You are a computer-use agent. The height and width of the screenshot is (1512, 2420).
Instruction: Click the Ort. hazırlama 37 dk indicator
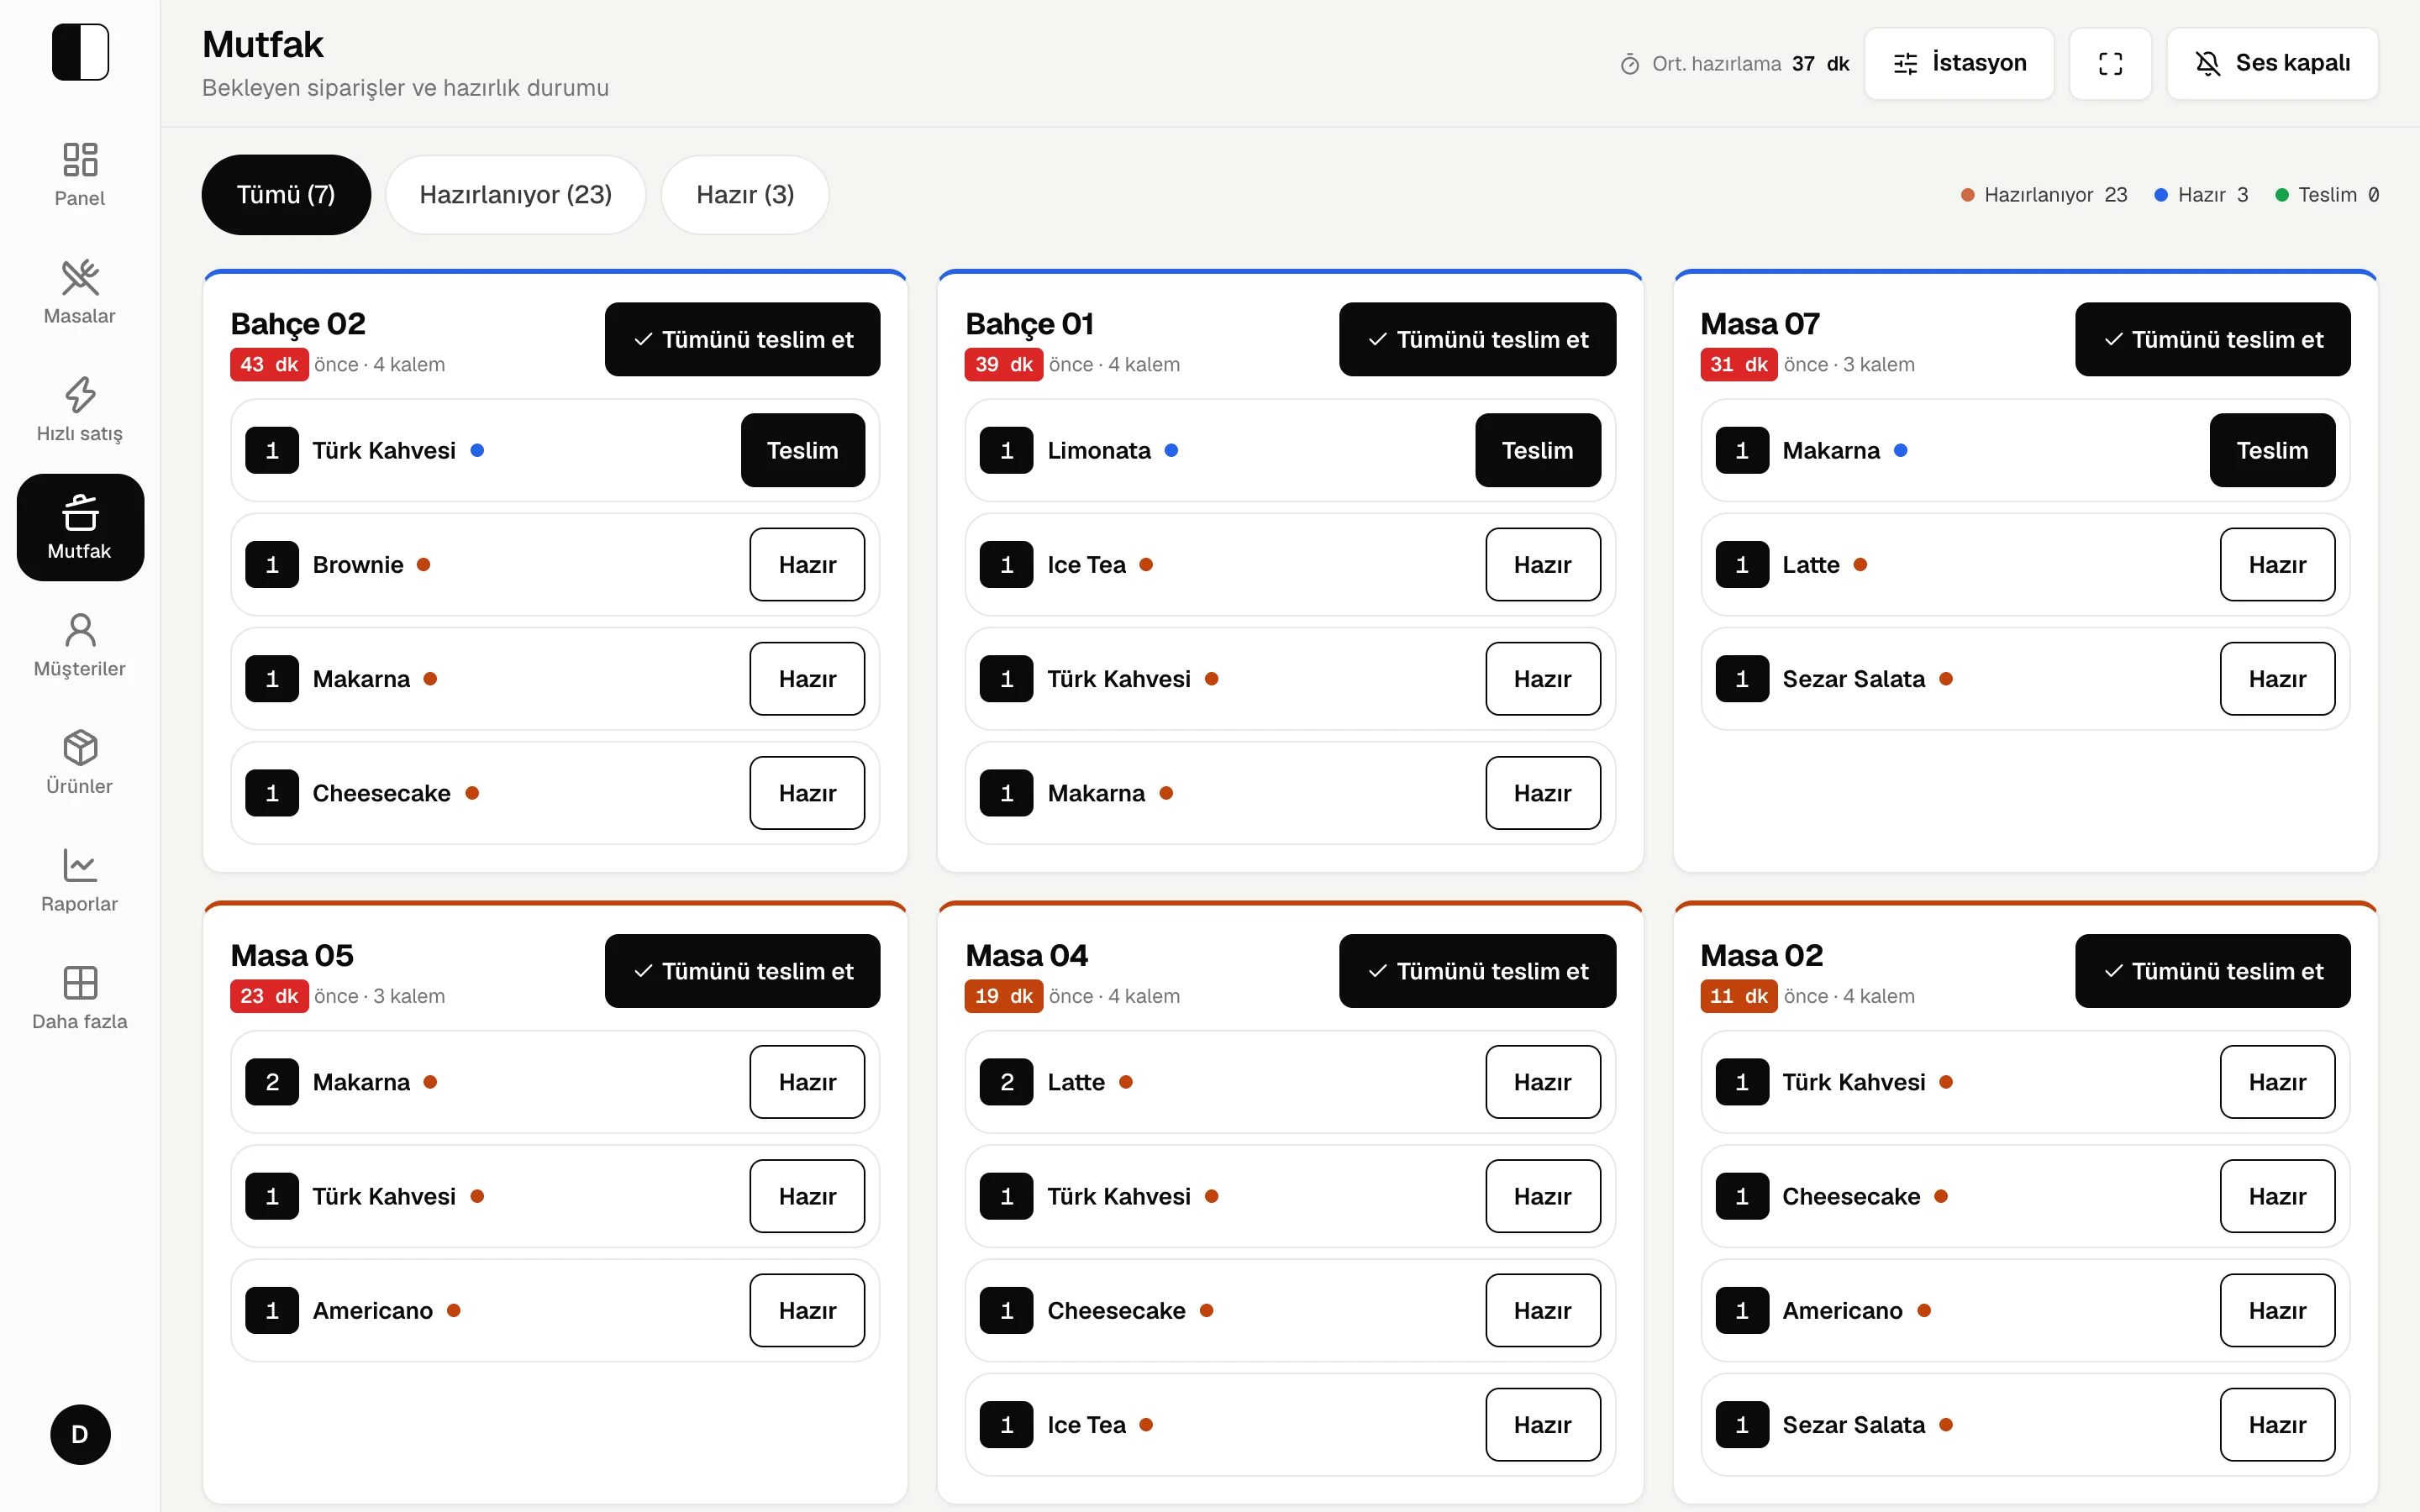(x=1735, y=64)
